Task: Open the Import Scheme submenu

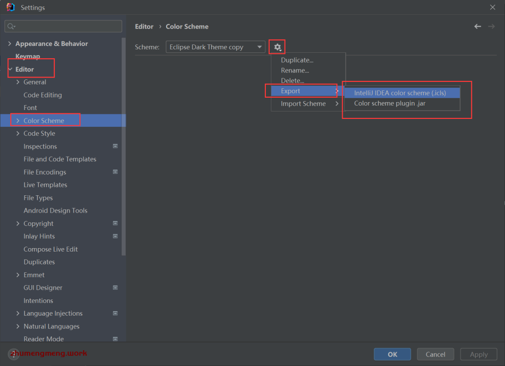Action: point(304,104)
